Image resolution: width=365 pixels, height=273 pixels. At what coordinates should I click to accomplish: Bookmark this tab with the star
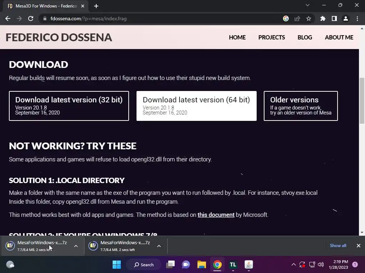tap(309, 18)
